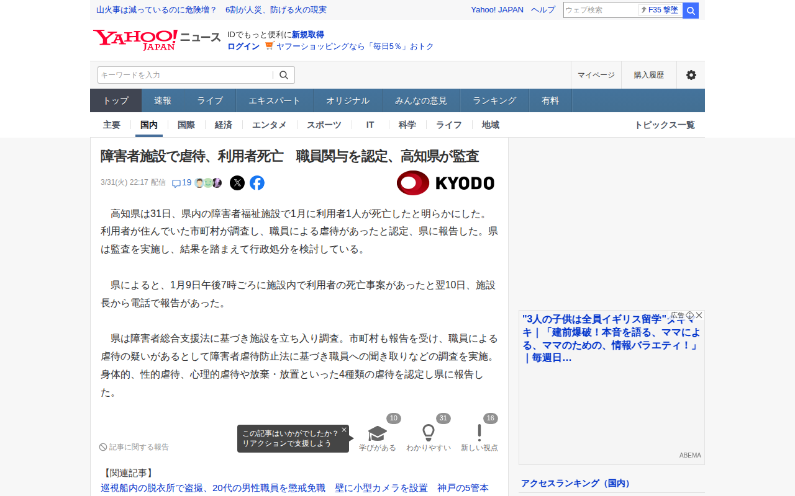Image resolution: width=795 pixels, height=496 pixels.
Task: Open the 経済 category
Action: pyautogui.click(x=224, y=125)
